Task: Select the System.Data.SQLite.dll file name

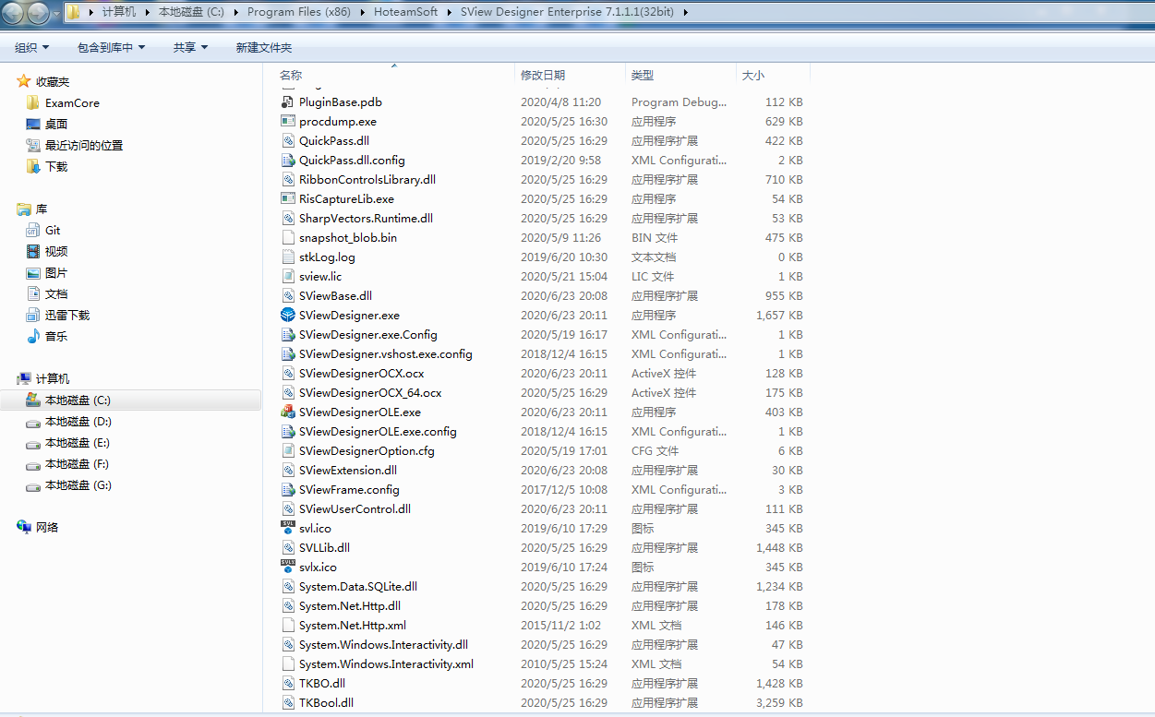Action: [358, 586]
